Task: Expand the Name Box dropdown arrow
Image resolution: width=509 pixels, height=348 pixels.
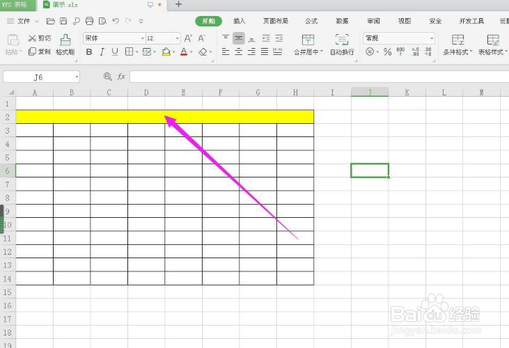Action: pos(77,77)
